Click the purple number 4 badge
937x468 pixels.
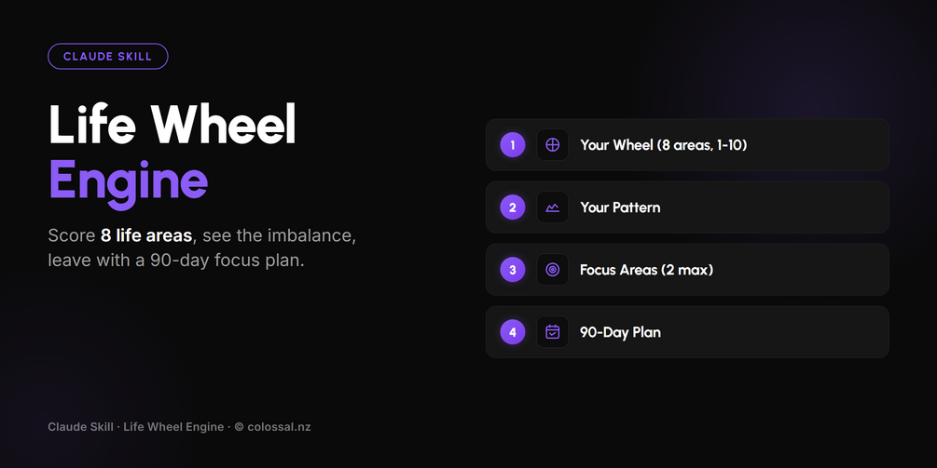(512, 332)
